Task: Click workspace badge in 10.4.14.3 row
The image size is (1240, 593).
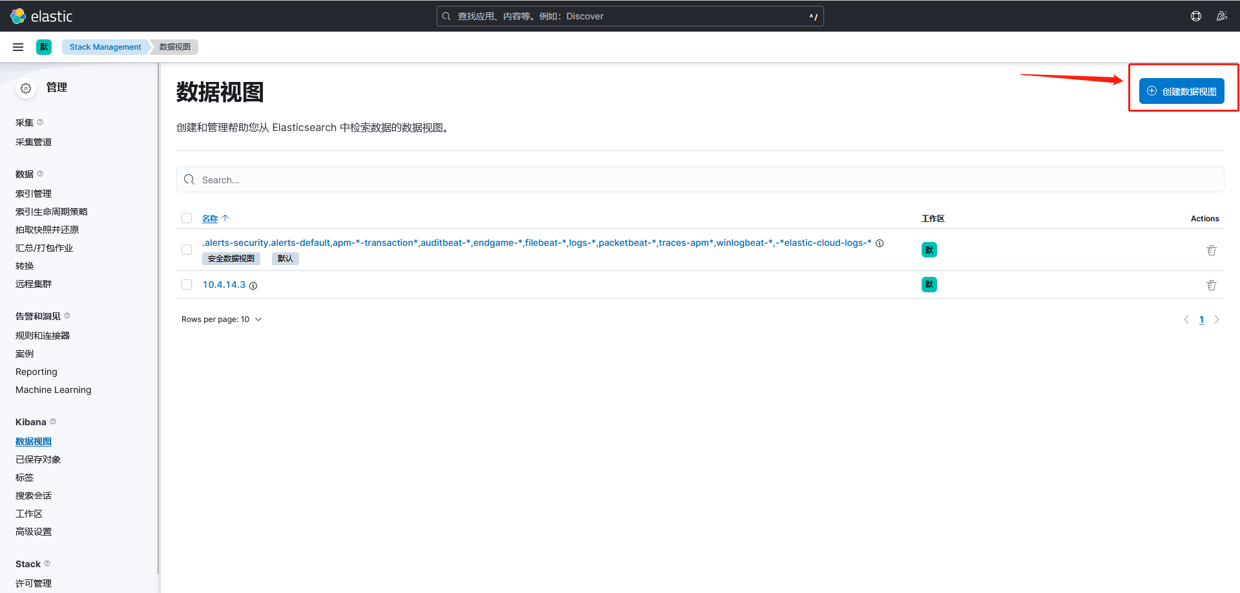Action: point(929,285)
